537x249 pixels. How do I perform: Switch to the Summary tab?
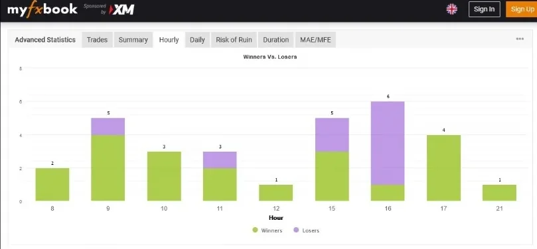click(133, 40)
